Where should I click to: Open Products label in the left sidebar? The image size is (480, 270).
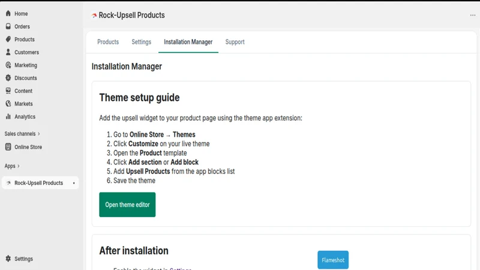pos(25,39)
